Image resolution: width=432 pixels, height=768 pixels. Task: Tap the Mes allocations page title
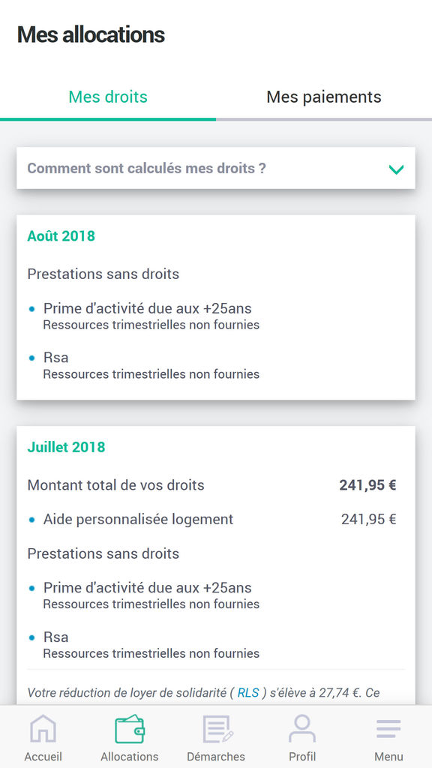[91, 34]
